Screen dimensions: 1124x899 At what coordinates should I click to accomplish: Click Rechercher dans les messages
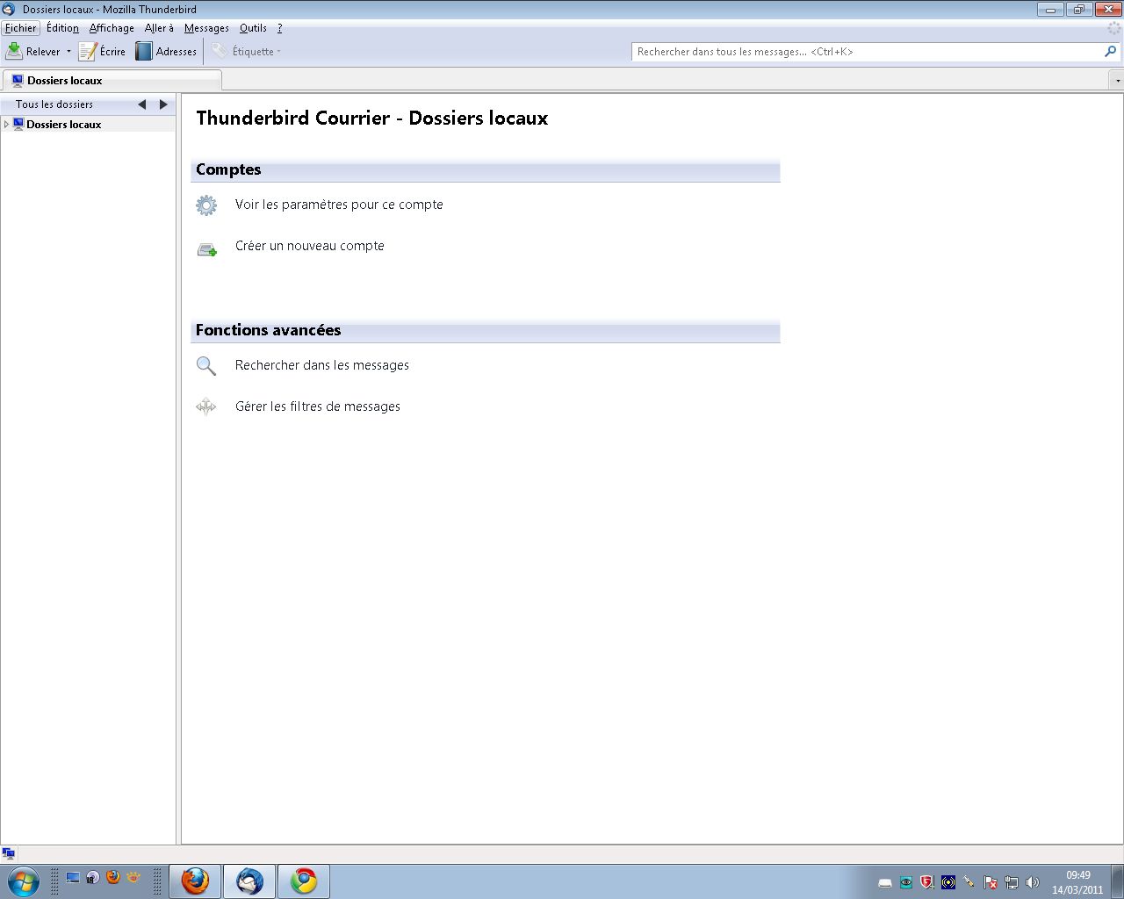(321, 365)
